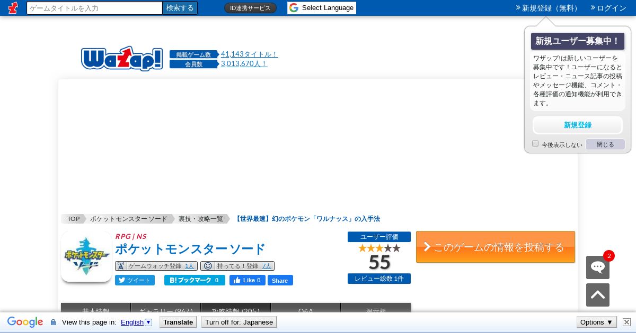Open the Select Language dropdown

point(322,8)
